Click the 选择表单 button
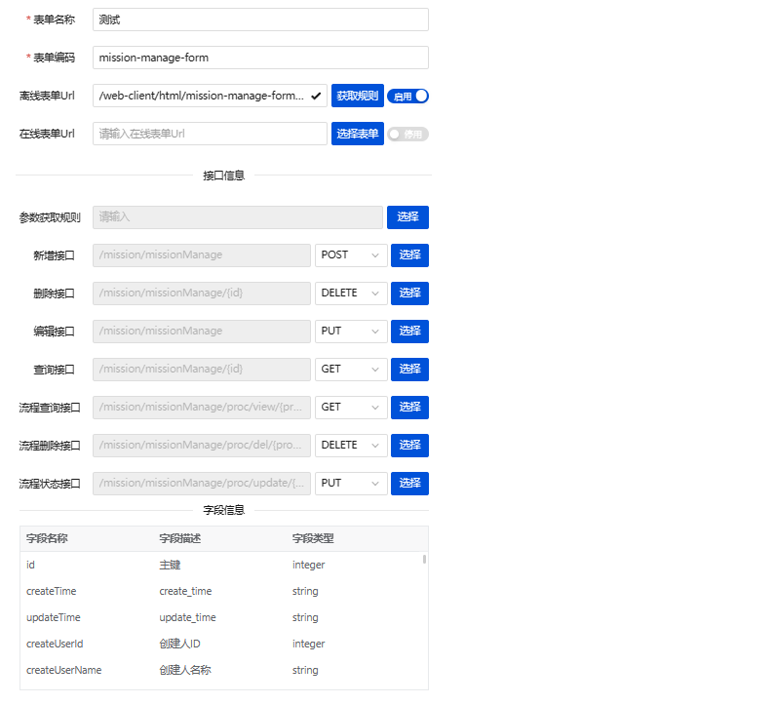The width and height of the screenshot is (775, 704). tap(357, 134)
